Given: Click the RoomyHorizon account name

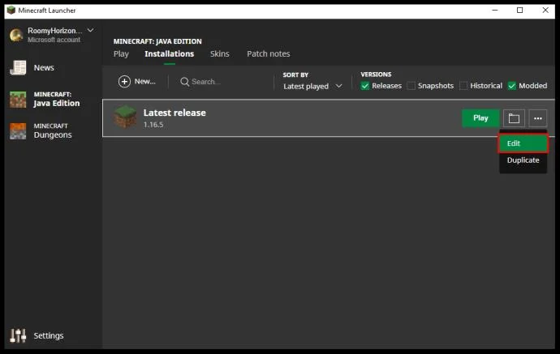Looking at the screenshot, I should (55, 31).
